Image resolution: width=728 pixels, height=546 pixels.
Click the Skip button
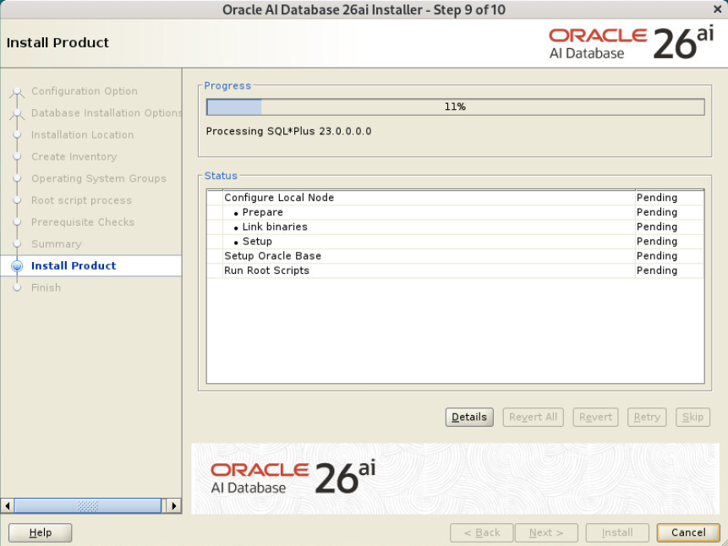tap(692, 417)
